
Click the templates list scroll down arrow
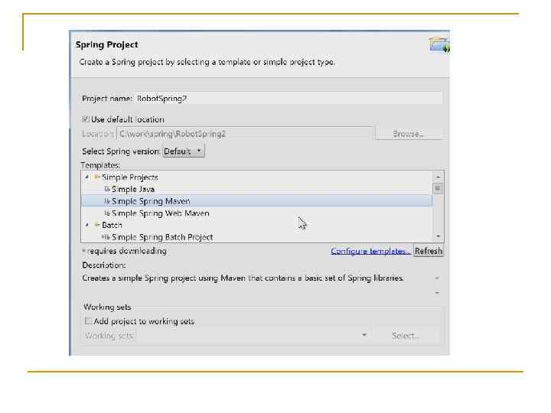[438, 236]
